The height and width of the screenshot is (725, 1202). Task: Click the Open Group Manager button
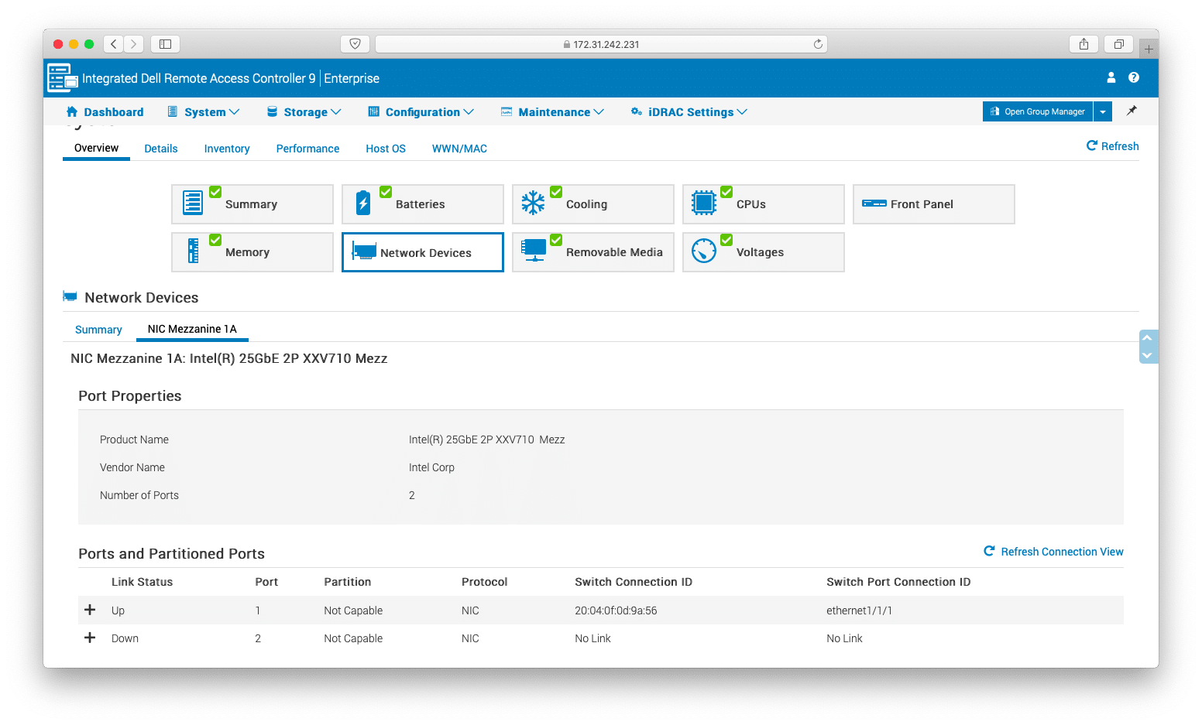pyautogui.click(x=1038, y=111)
